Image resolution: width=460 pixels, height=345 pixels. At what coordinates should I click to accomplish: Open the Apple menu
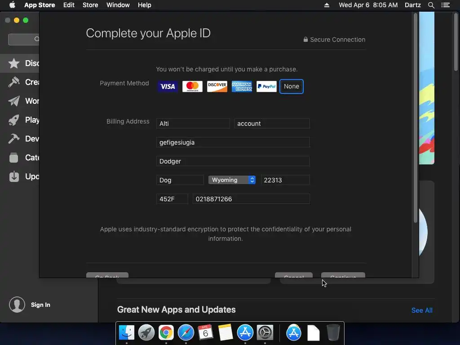(12, 5)
